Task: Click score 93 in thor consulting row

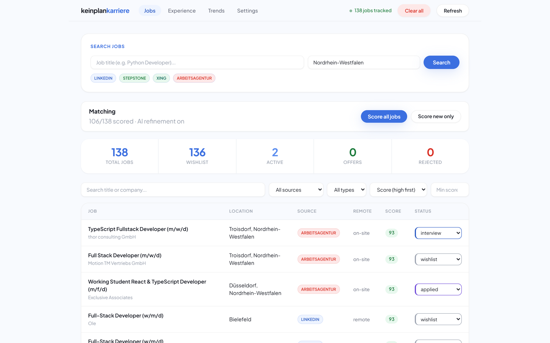Action: 391,233
